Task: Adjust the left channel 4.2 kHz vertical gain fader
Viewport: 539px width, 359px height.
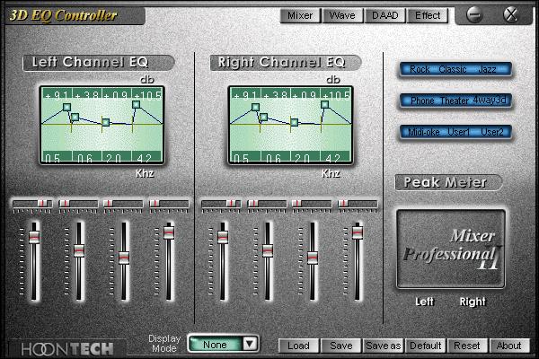Action: click(x=169, y=232)
